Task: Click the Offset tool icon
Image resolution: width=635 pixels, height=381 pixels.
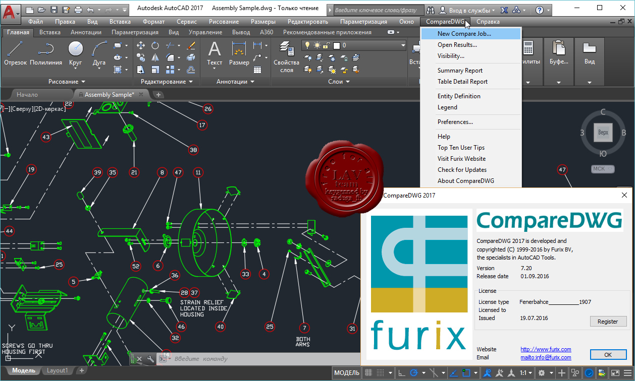Action: tap(191, 70)
